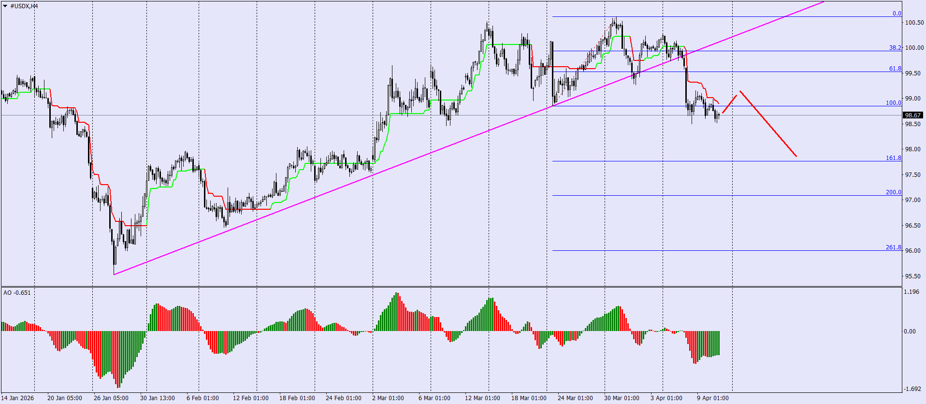The image size is (926, 404).
Task: Click the Fibonacci 38.2 level label
Action: tap(895, 48)
